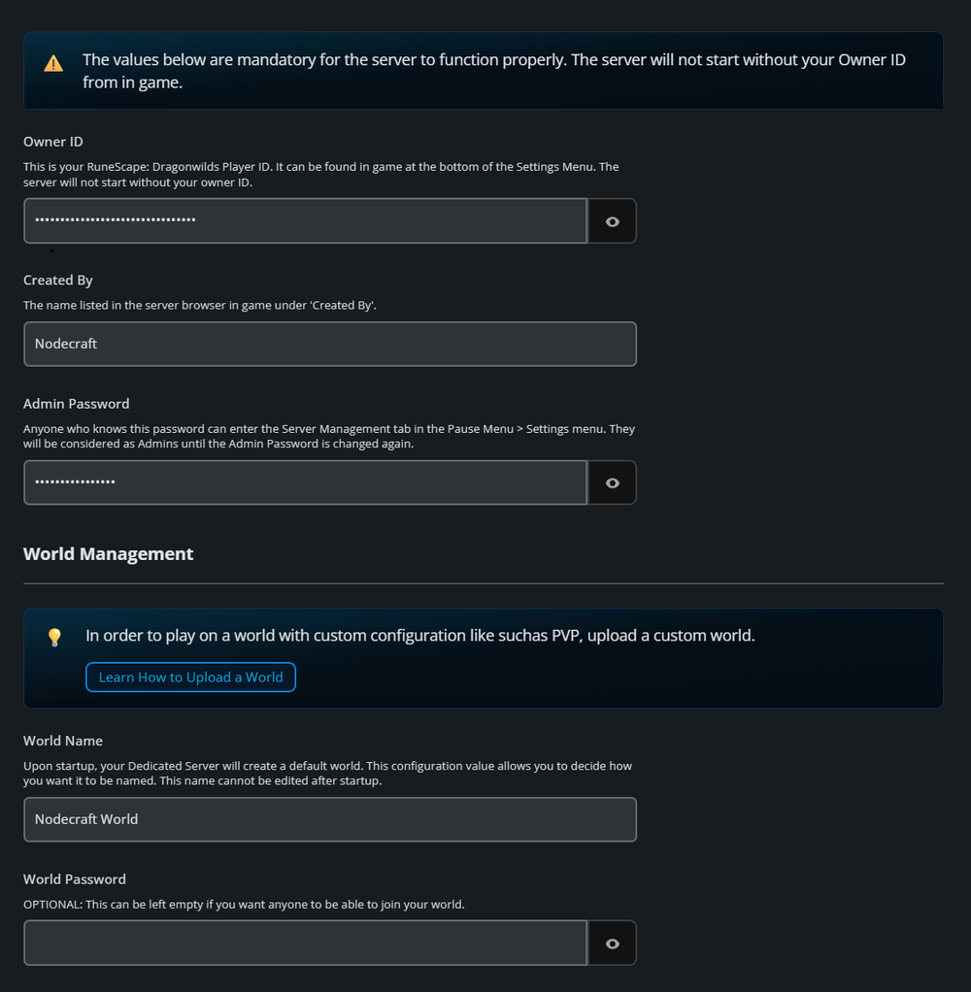Screen dimensions: 971x992
Task: Select the Owner ID label text
Action: [52, 141]
